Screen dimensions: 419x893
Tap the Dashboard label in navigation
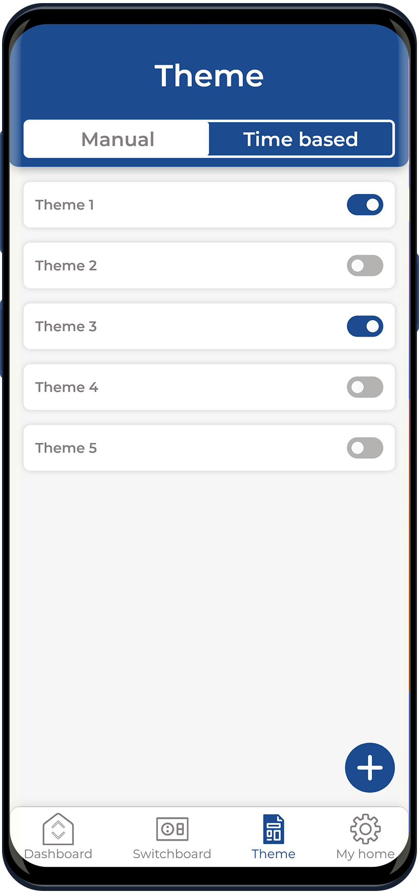pyautogui.click(x=58, y=854)
